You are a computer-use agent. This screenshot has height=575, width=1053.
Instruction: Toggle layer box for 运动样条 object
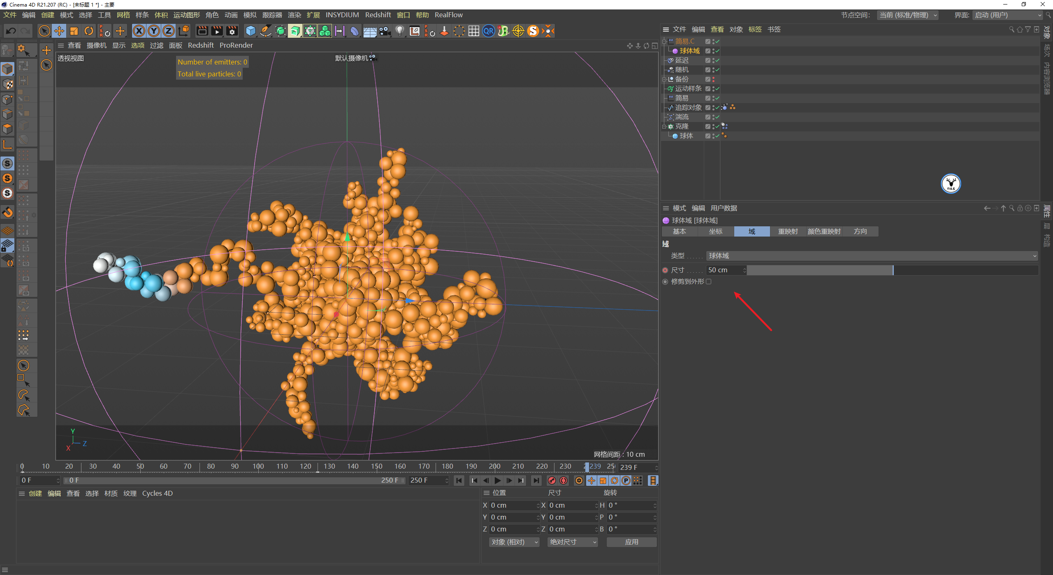point(708,89)
